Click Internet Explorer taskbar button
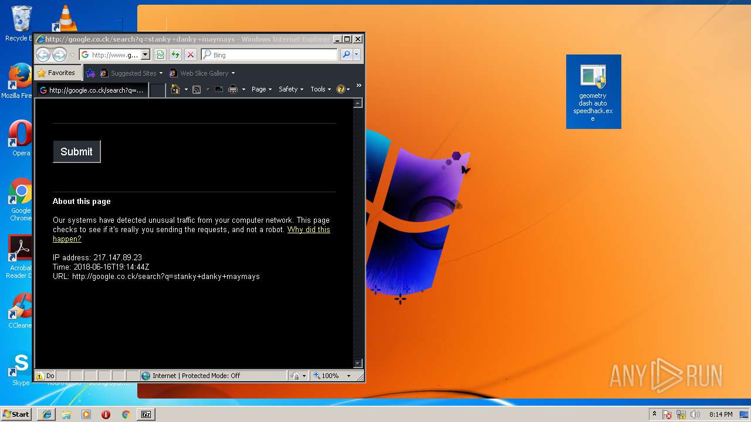Screen dimensions: 751x422 point(47,414)
